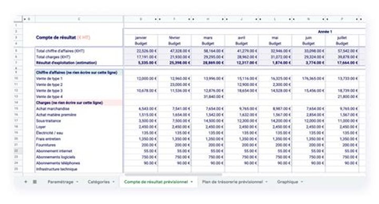Click the 'Total chiffre d'affaires (€HT)' label
This screenshot has height=204, width=379.
click(x=60, y=51)
